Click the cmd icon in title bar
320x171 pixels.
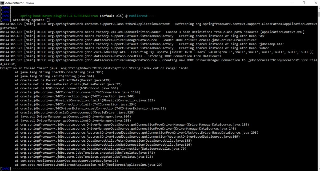(3, 3)
